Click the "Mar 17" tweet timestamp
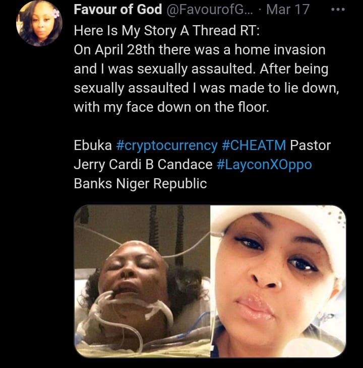The width and height of the screenshot is (363, 368). 287,10
